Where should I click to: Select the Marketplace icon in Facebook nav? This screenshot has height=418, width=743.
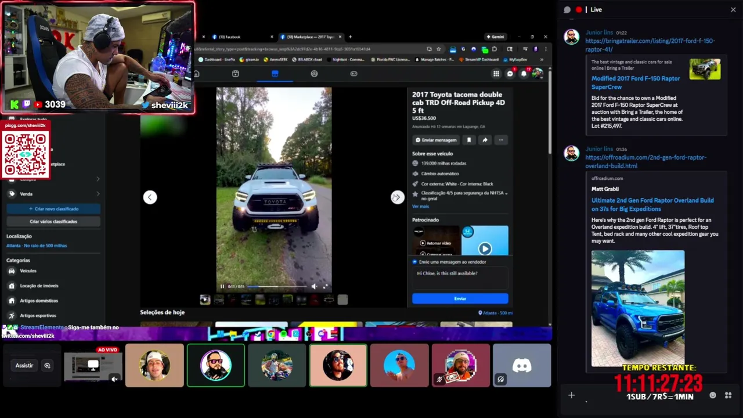[x=275, y=74]
